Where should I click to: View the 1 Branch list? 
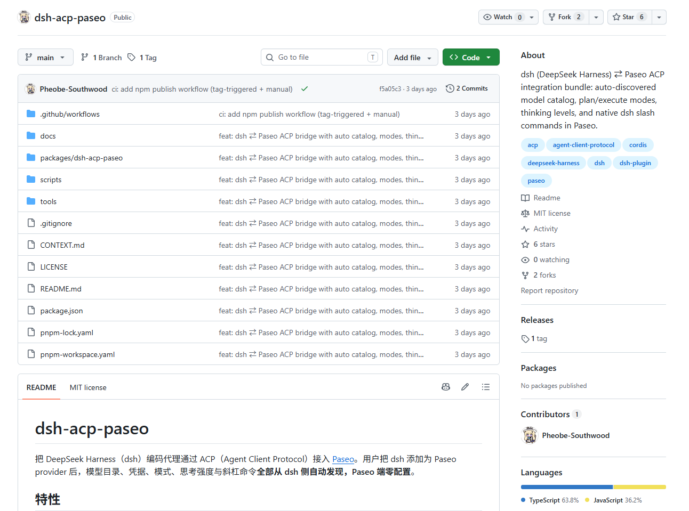point(101,58)
